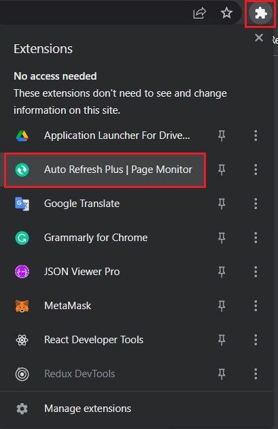
Task: Click the purple JSON Viewer Pro icon
Action: coord(22,272)
